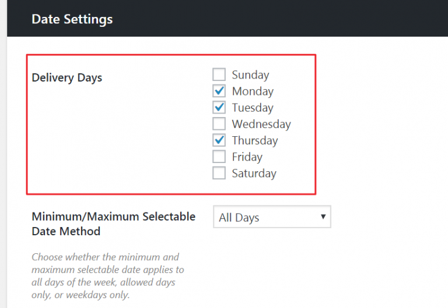The image size is (448, 308).
Task: Uncheck the Tuesday delivery checkbox
Action: point(219,107)
